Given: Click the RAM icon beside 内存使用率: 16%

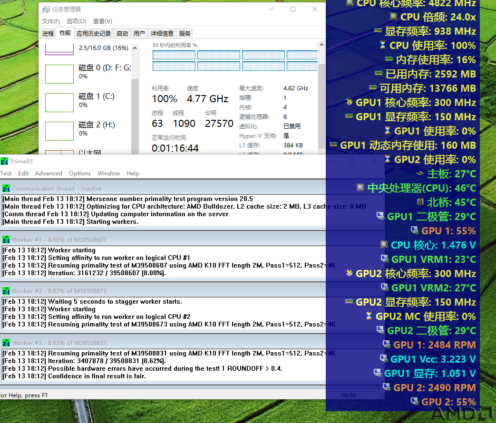Looking at the screenshot, I should [389, 59].
